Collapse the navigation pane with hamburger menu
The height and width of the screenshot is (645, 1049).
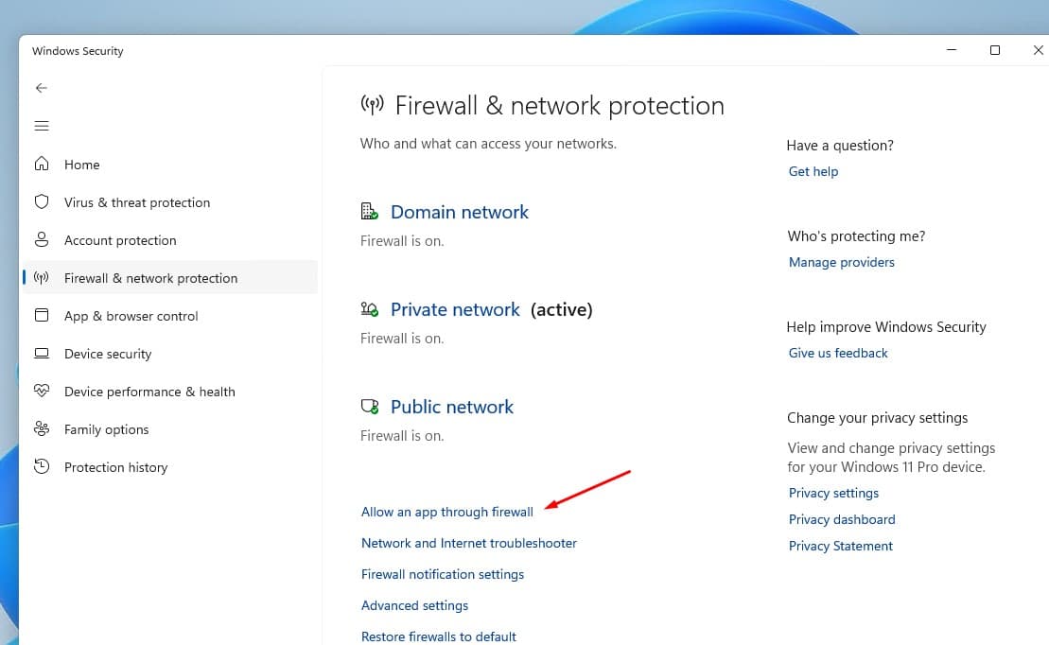[42, 125]
